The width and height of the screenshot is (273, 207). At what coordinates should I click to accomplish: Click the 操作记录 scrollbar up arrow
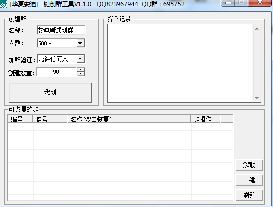[x=257, y=29]
